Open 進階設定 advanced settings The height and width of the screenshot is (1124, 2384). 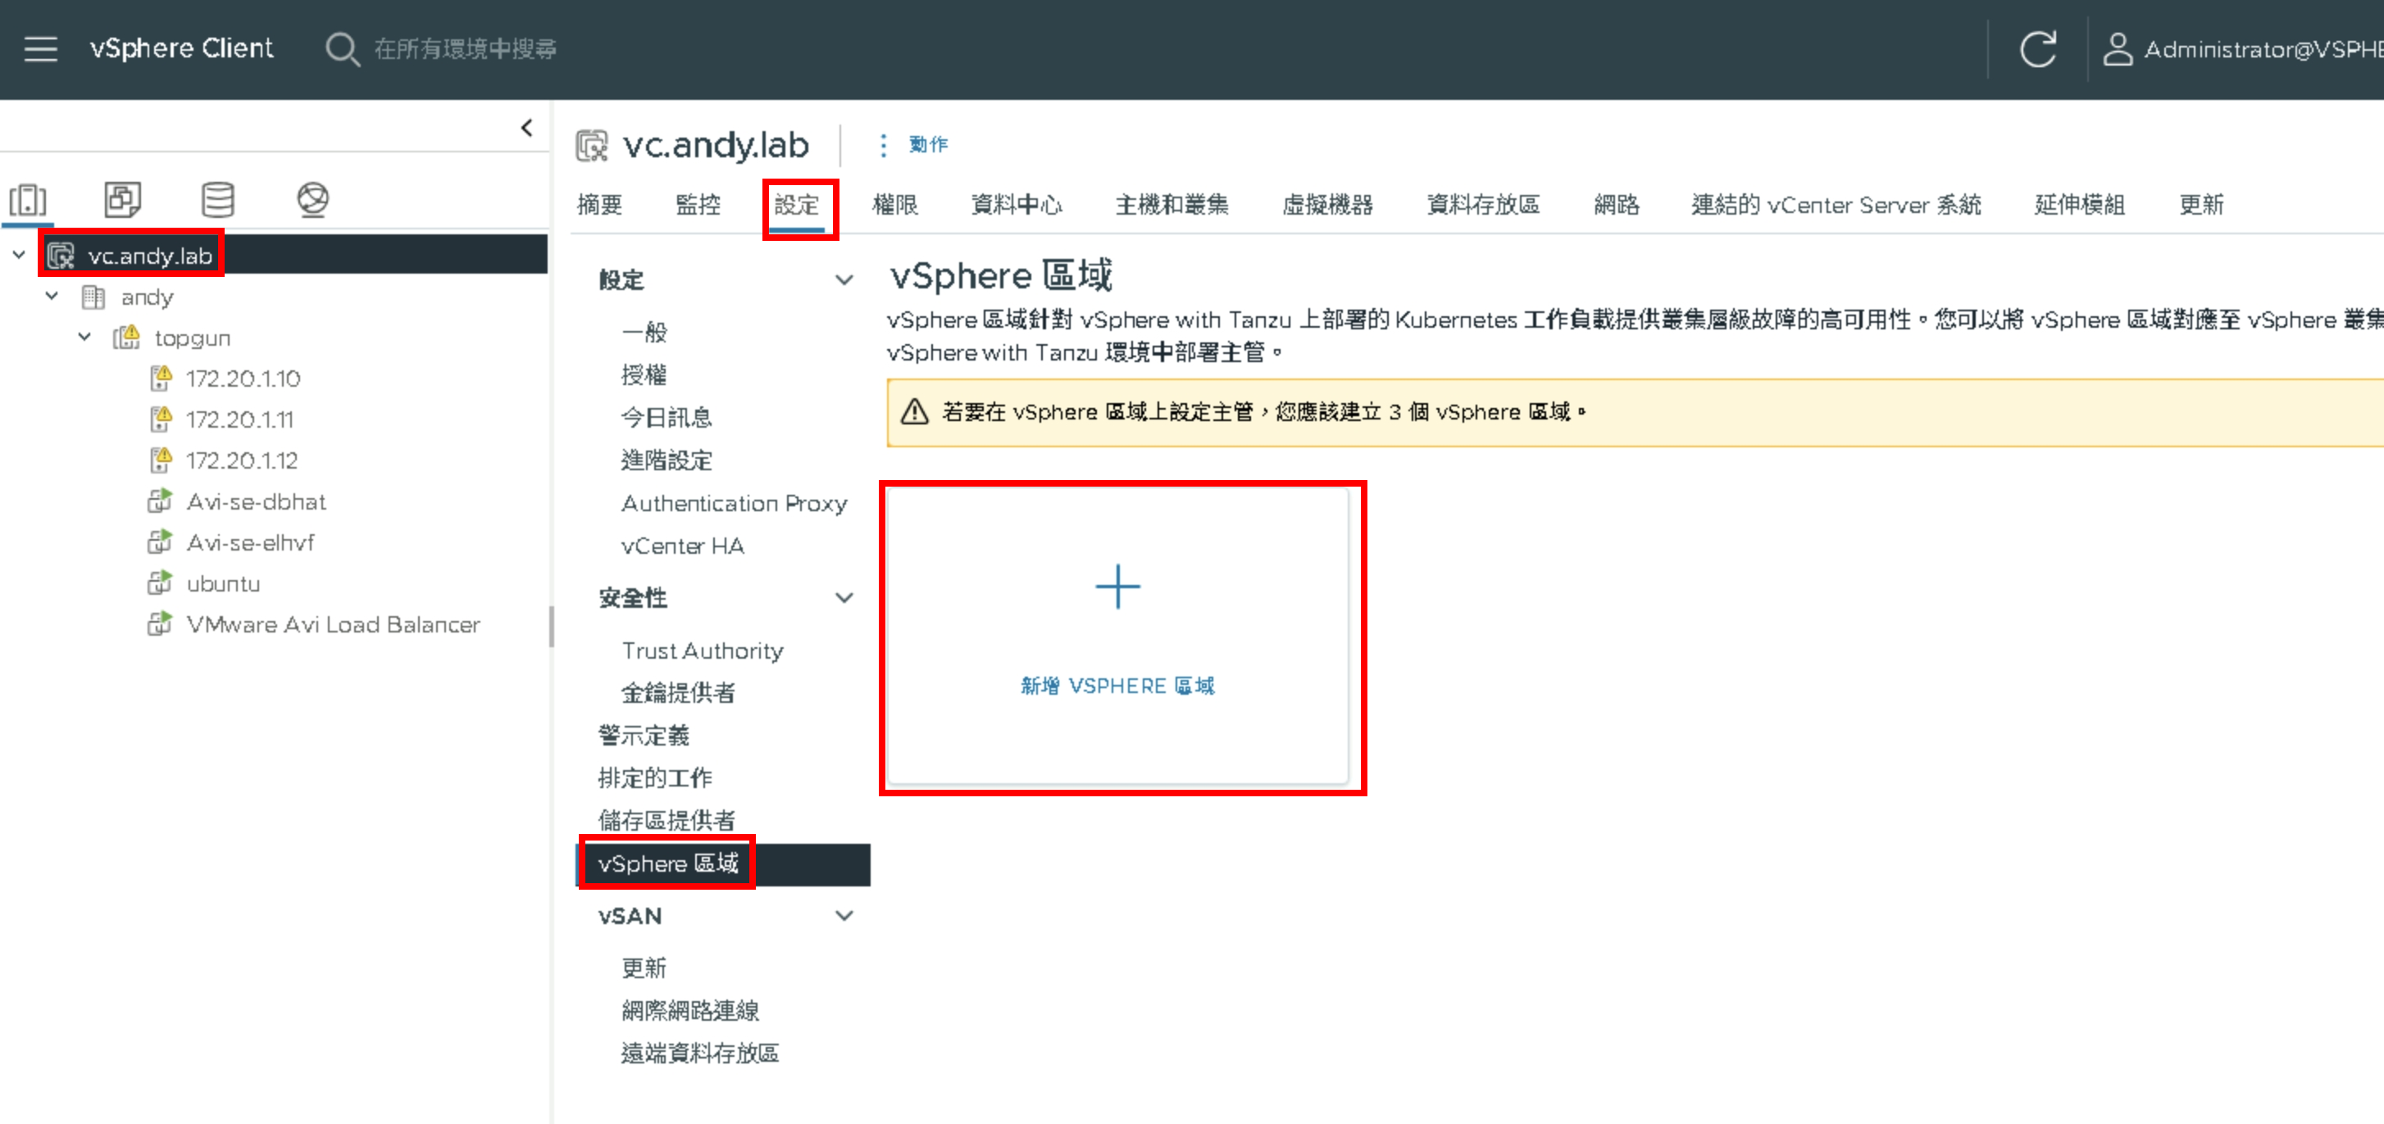[667, 460]
